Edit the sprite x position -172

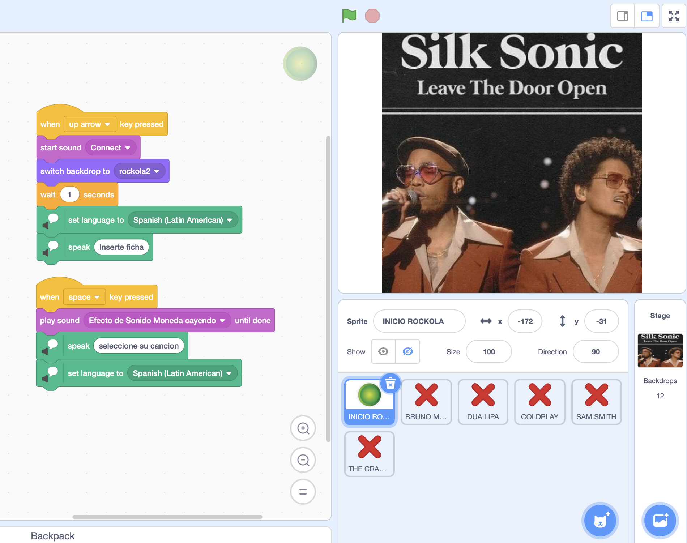pyautogui.click(x=525, y=321)
